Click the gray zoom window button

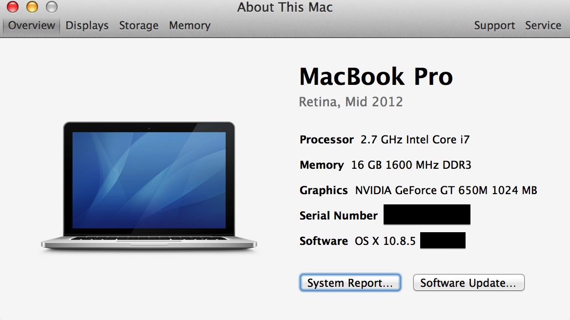(52, 7)
